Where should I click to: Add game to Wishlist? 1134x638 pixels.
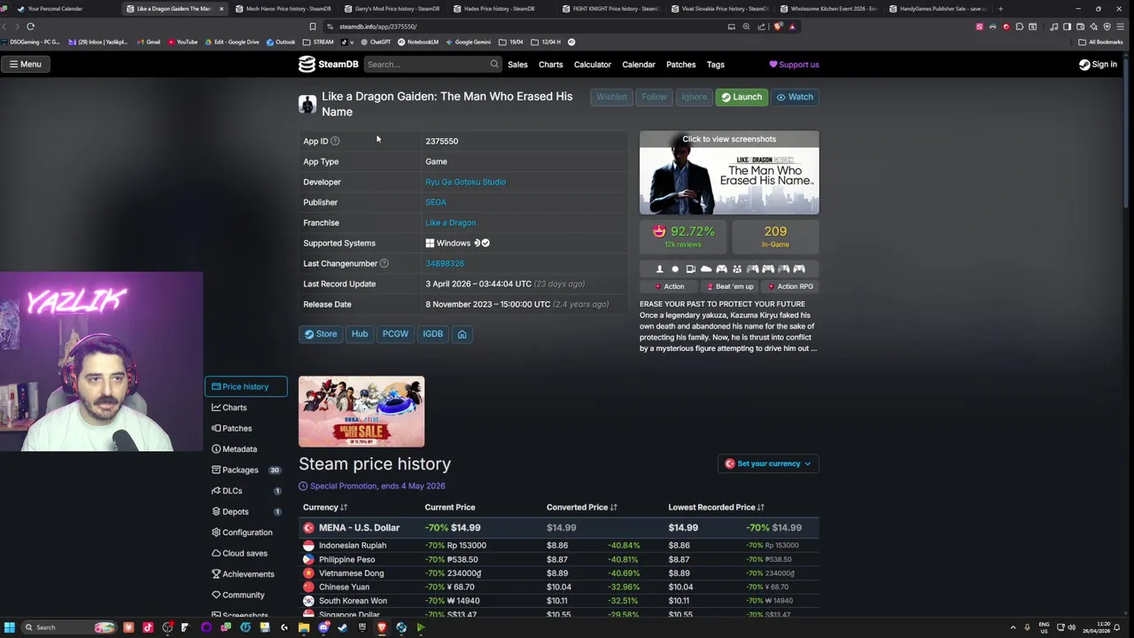point(611,97)
